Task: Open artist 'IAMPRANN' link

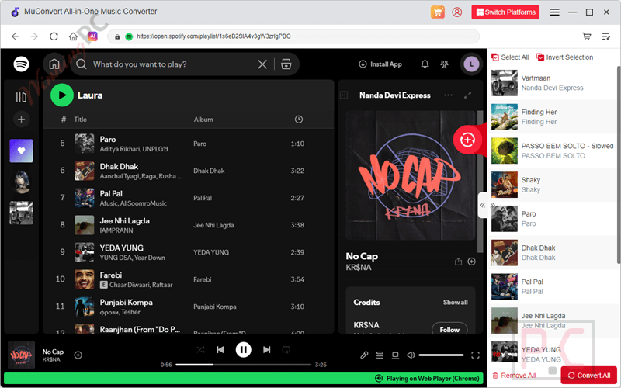Action: pyautogui.click(x=116, y=230)
